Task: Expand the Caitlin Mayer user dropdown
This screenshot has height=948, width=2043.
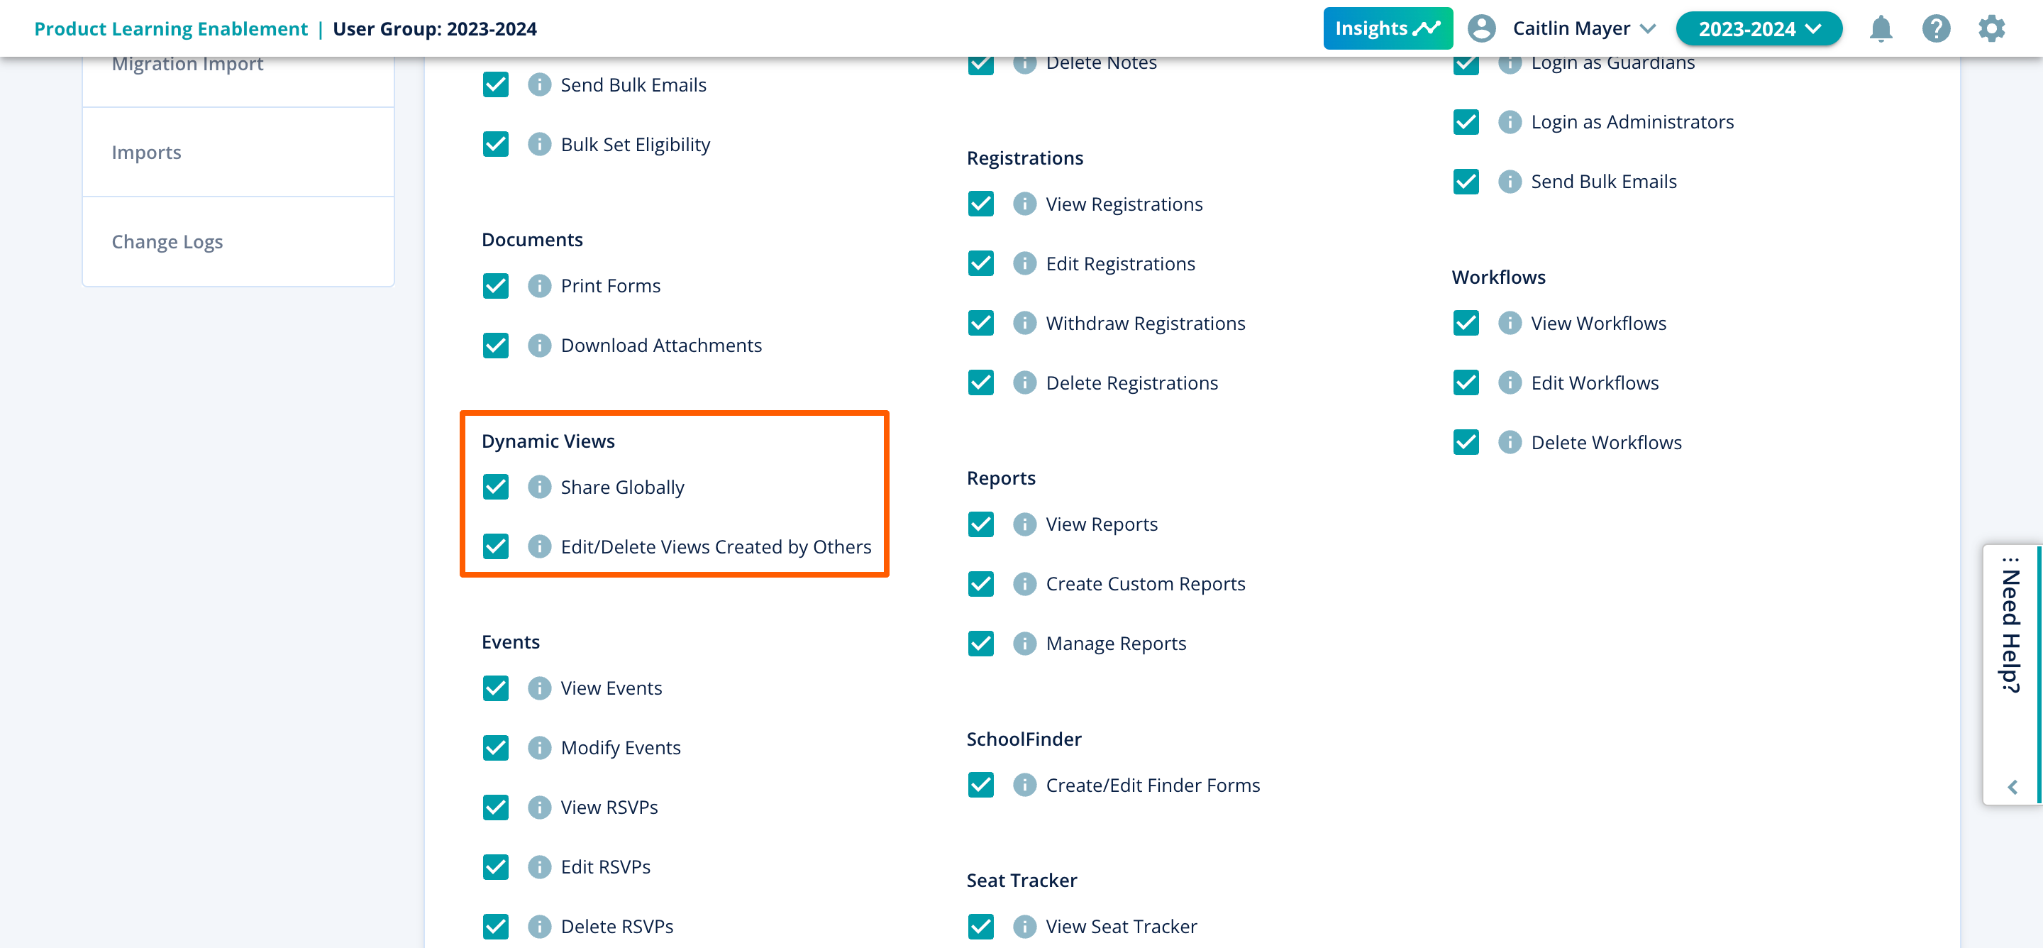Action: pos(1583,28)
